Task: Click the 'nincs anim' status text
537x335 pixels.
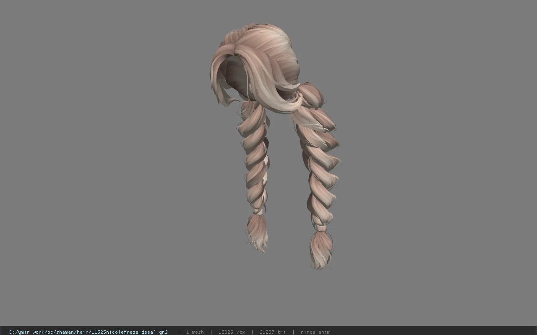Action: pyautogui.click(x=315, y=332)
